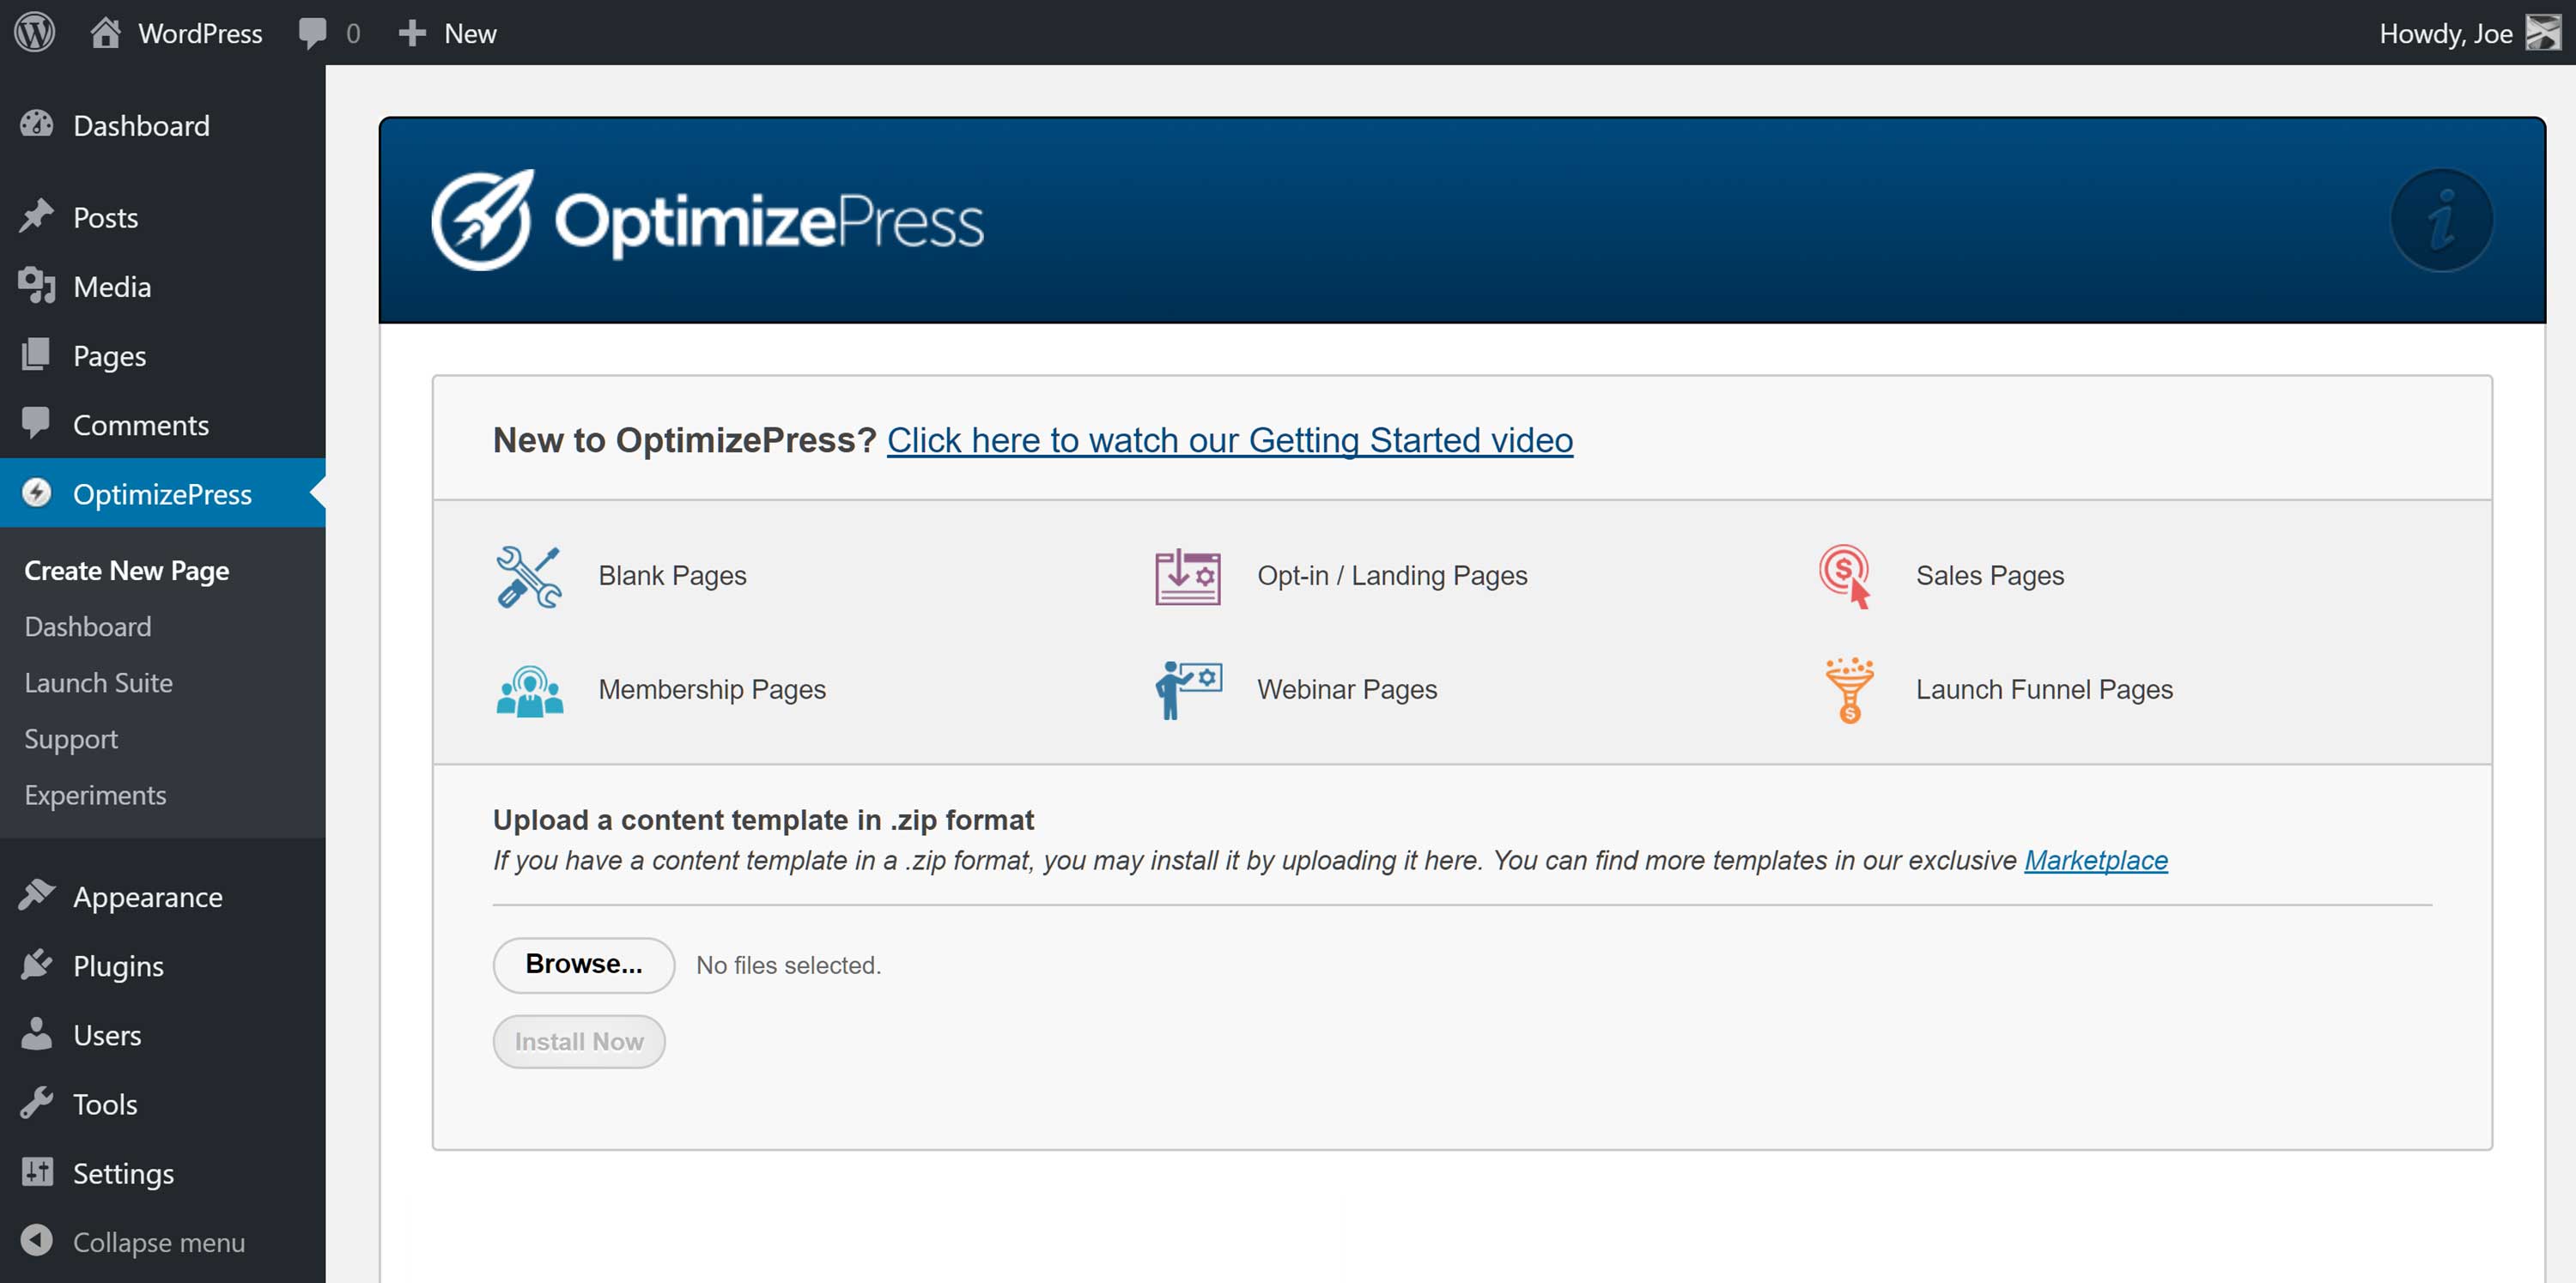Image resolution: width=2576 pixels, height=1283 pixels.
Task: Click the Membership Pages people icon
Action: 530,691
